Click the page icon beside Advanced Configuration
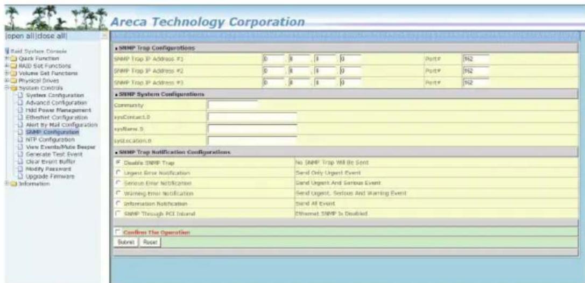585x283 pixels. 21,103
